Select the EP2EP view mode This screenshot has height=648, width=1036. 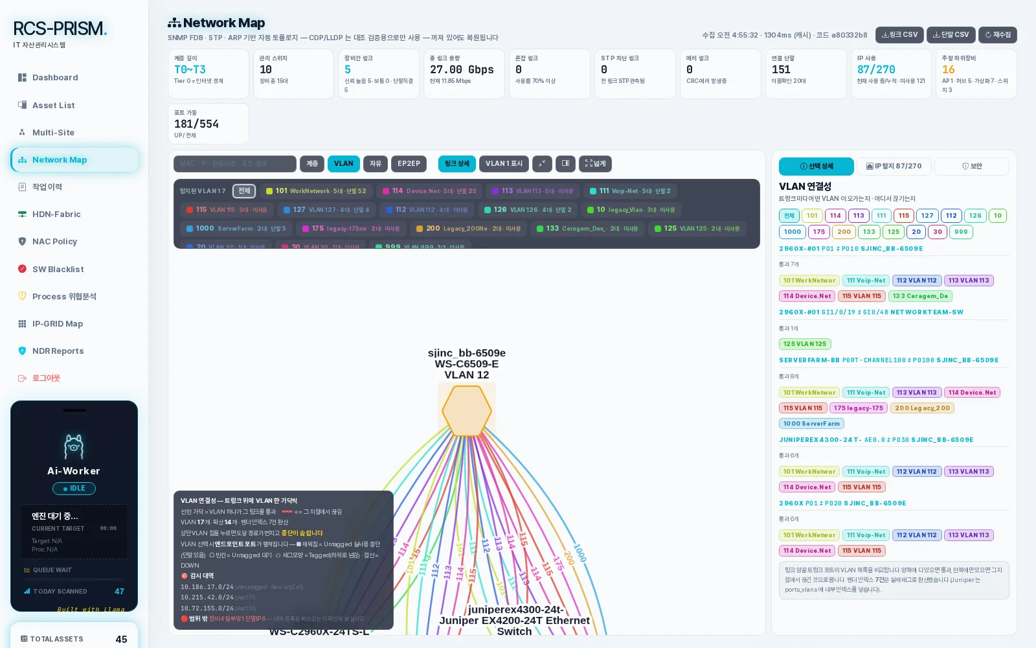tap(409, 164)
